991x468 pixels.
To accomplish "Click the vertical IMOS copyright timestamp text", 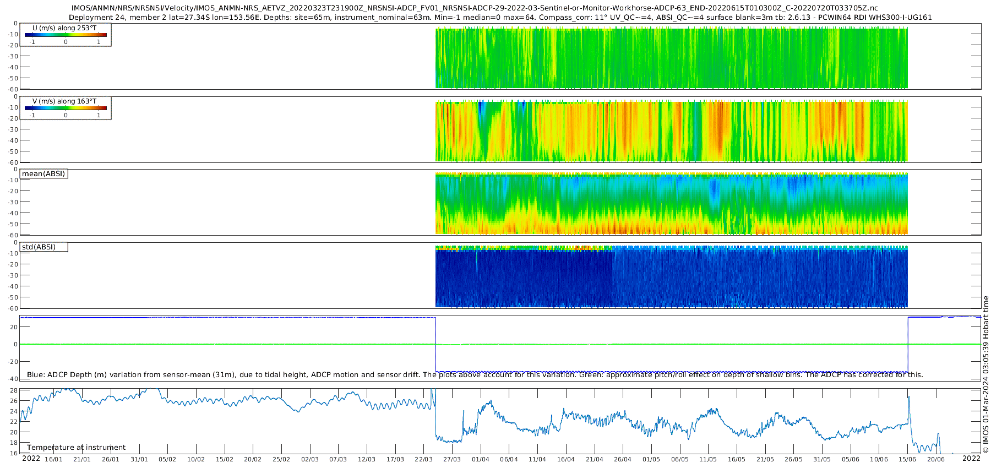I will [x=985, y=374].
